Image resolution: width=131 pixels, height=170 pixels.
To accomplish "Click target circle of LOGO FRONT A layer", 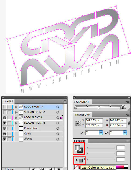I will (58, 107).
